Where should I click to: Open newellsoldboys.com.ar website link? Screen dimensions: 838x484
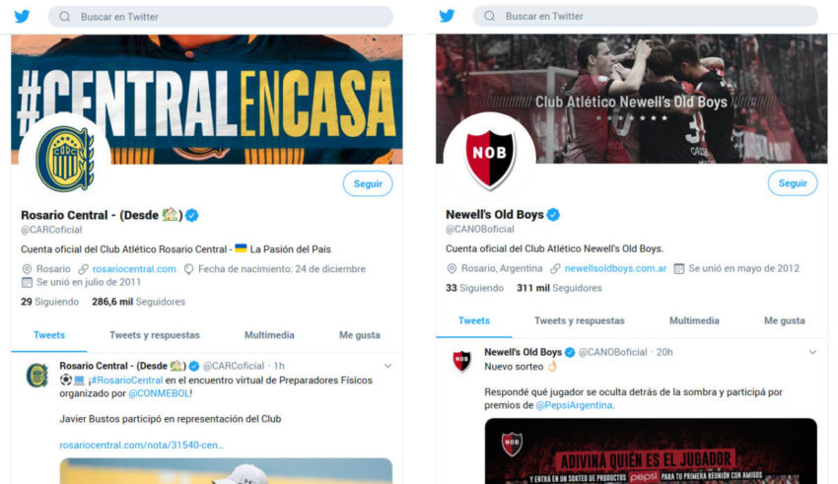615,268
